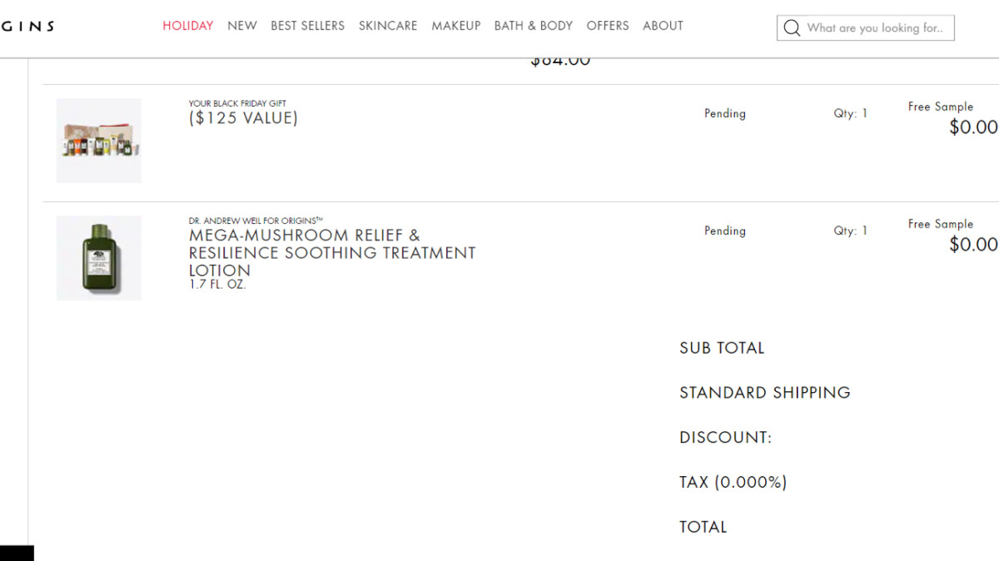The height and width of the screenshot is (561, 999).
Task: Click the Origins logo
Action: 27,26
